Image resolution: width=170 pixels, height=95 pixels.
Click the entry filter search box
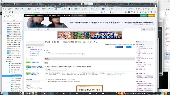point(56,69)
